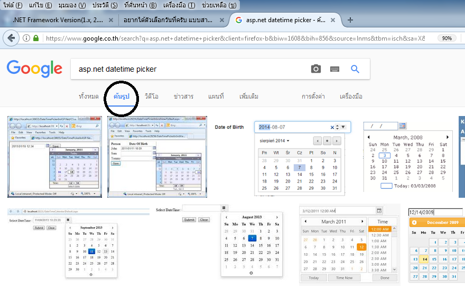Open the Date Of Birth gridview thumbnail
Image resolution: width=465 pixels, height=289 pixels.
pos(157,157)
